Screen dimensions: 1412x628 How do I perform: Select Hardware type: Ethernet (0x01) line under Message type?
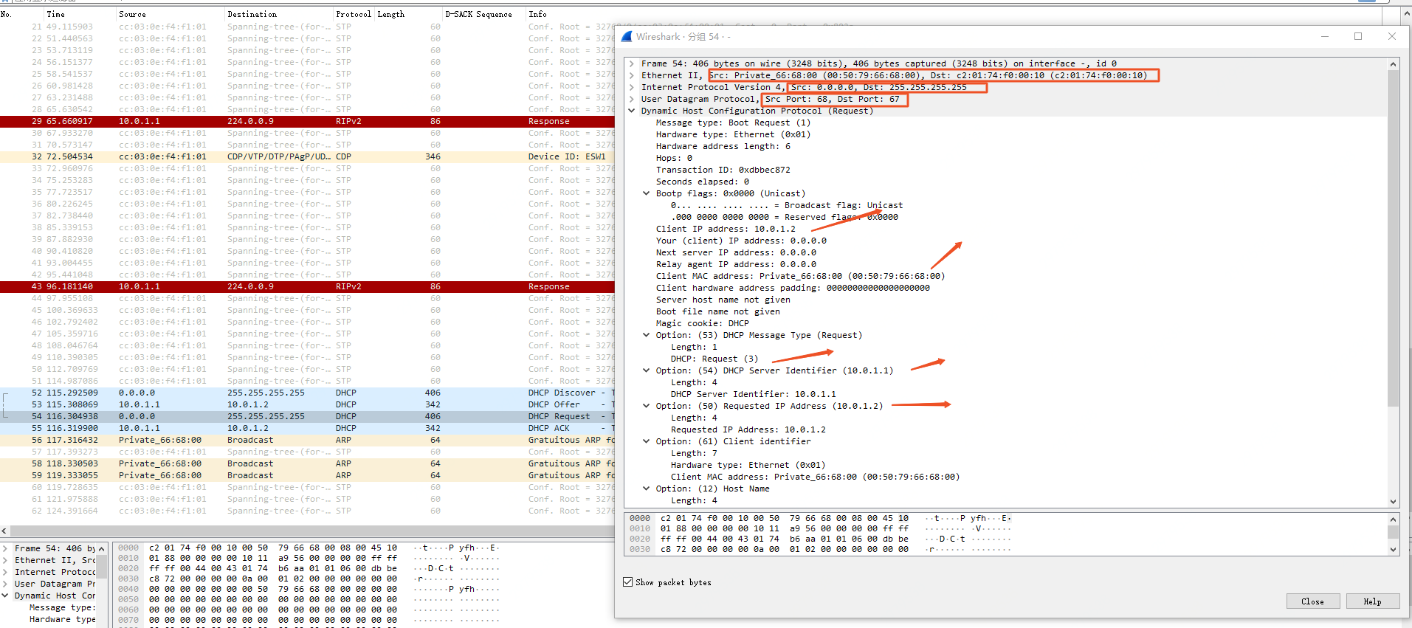pyautogui.click(x=733, y=134)
